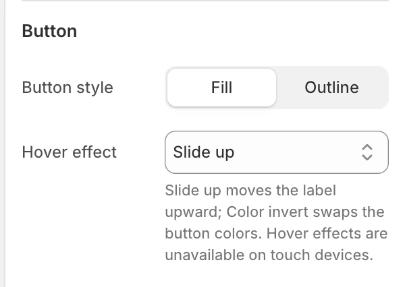
Task: Click the 'Hover effect' label
Action: pos(70,152)
